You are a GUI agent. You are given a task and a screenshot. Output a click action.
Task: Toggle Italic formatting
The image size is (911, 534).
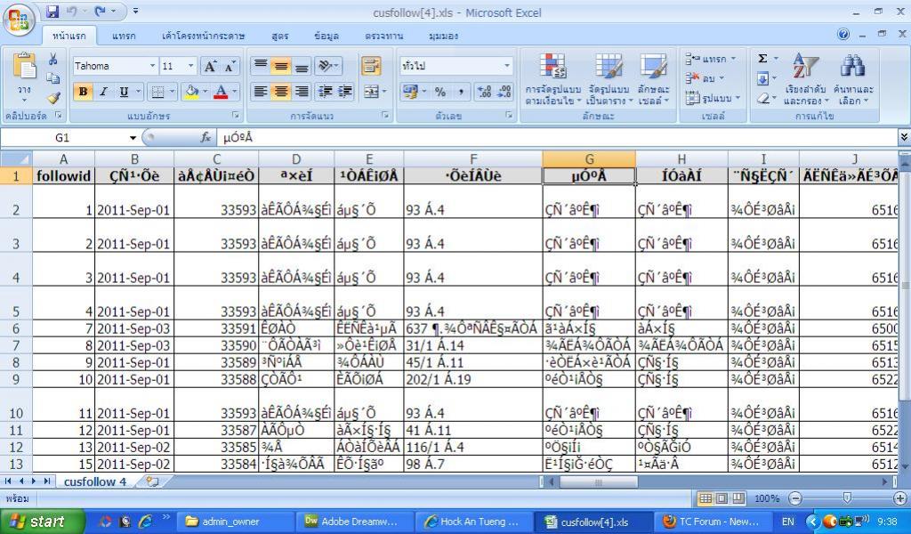(x=103, y=92)
